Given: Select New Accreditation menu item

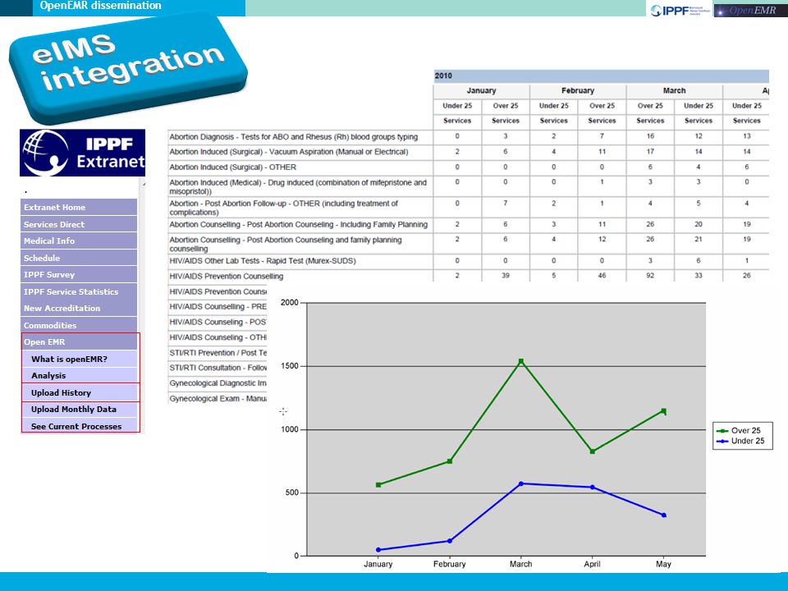Looking at the screenshot, I should pyautogui.click(x=79, y=308).
